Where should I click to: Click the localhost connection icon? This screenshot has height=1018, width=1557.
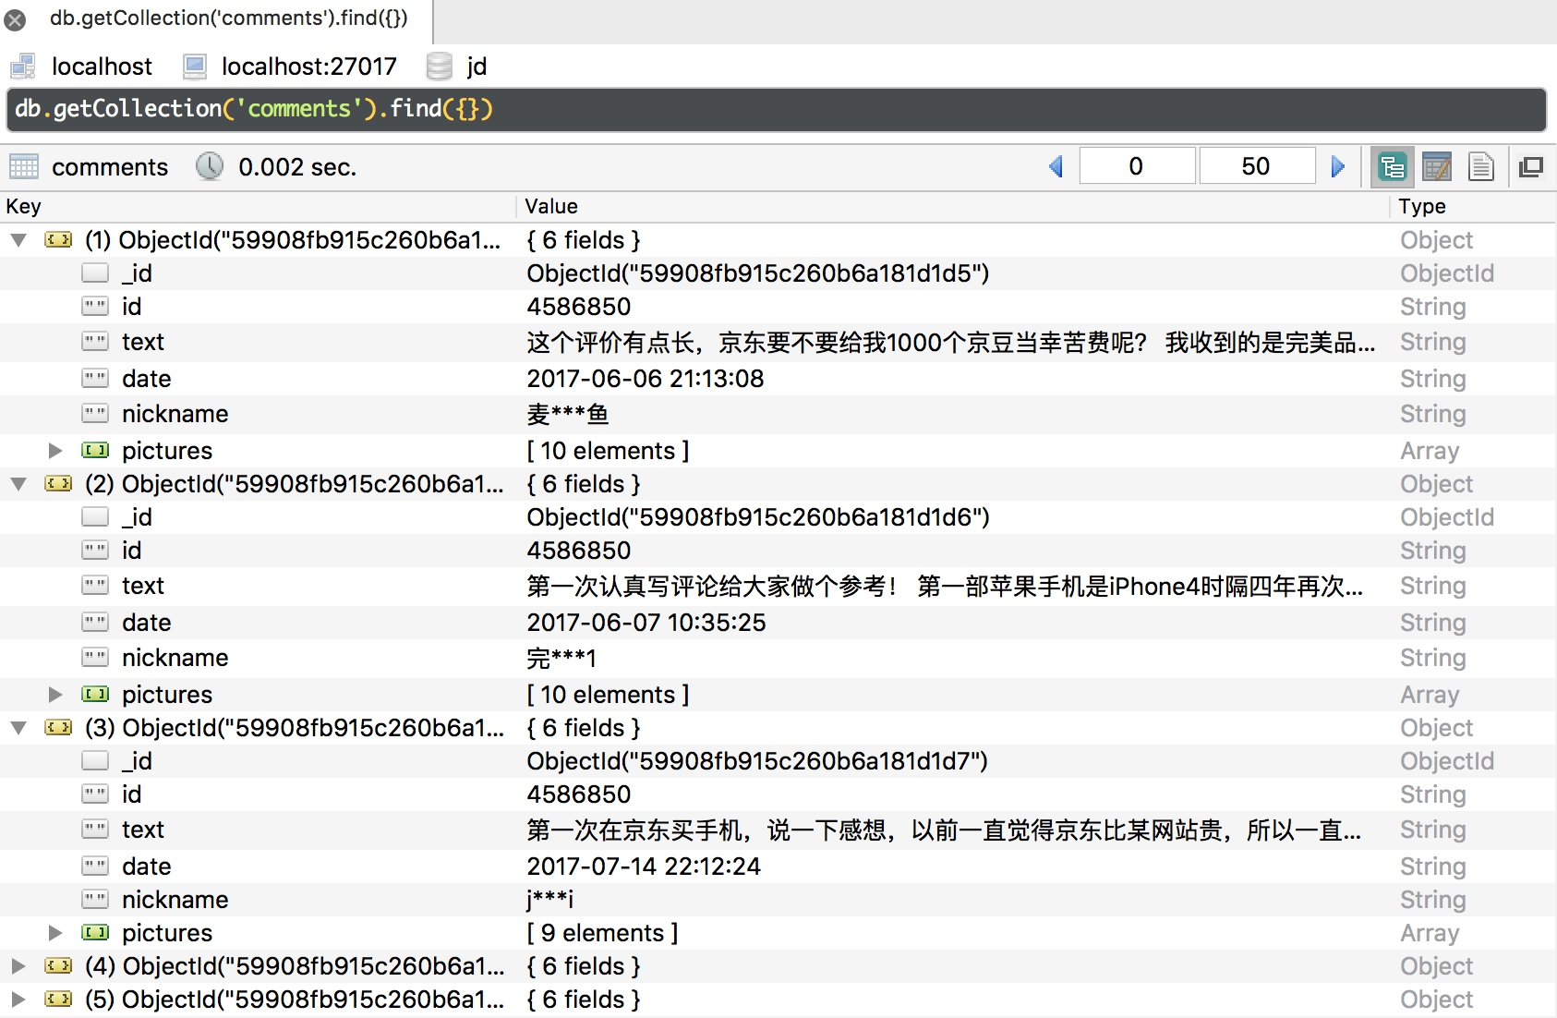tap(23, 65)
